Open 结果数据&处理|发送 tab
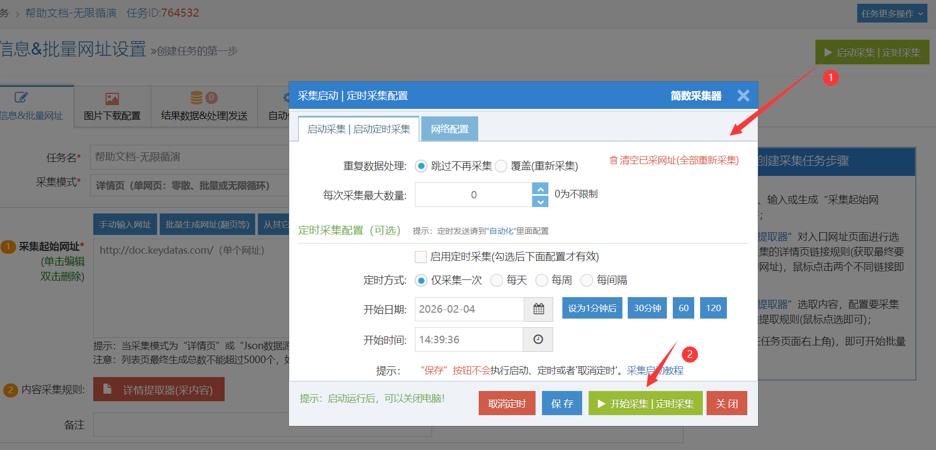 pyautogui.click(x=204, y=106)
